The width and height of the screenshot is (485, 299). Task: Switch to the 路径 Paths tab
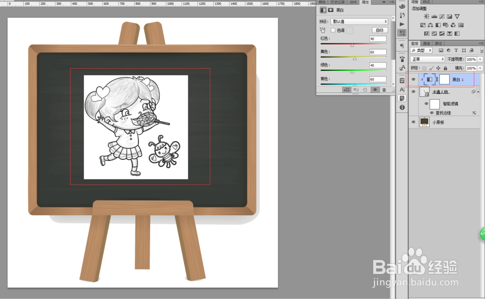pos(438,43)
